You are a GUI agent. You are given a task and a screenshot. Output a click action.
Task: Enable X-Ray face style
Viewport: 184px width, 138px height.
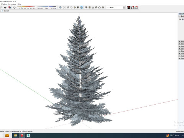pyautogui.click(x=61, y=7)
